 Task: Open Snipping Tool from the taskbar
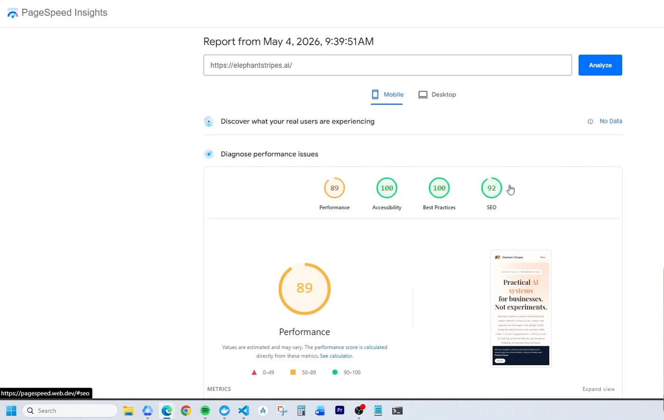click(282, 411)
